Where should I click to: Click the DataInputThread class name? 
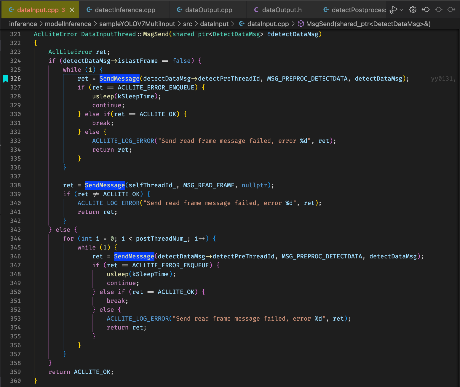click(x=108, y=34)
